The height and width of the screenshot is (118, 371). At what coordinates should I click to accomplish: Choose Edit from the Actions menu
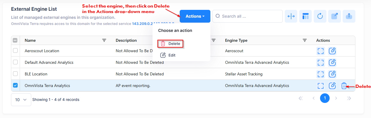168,55
